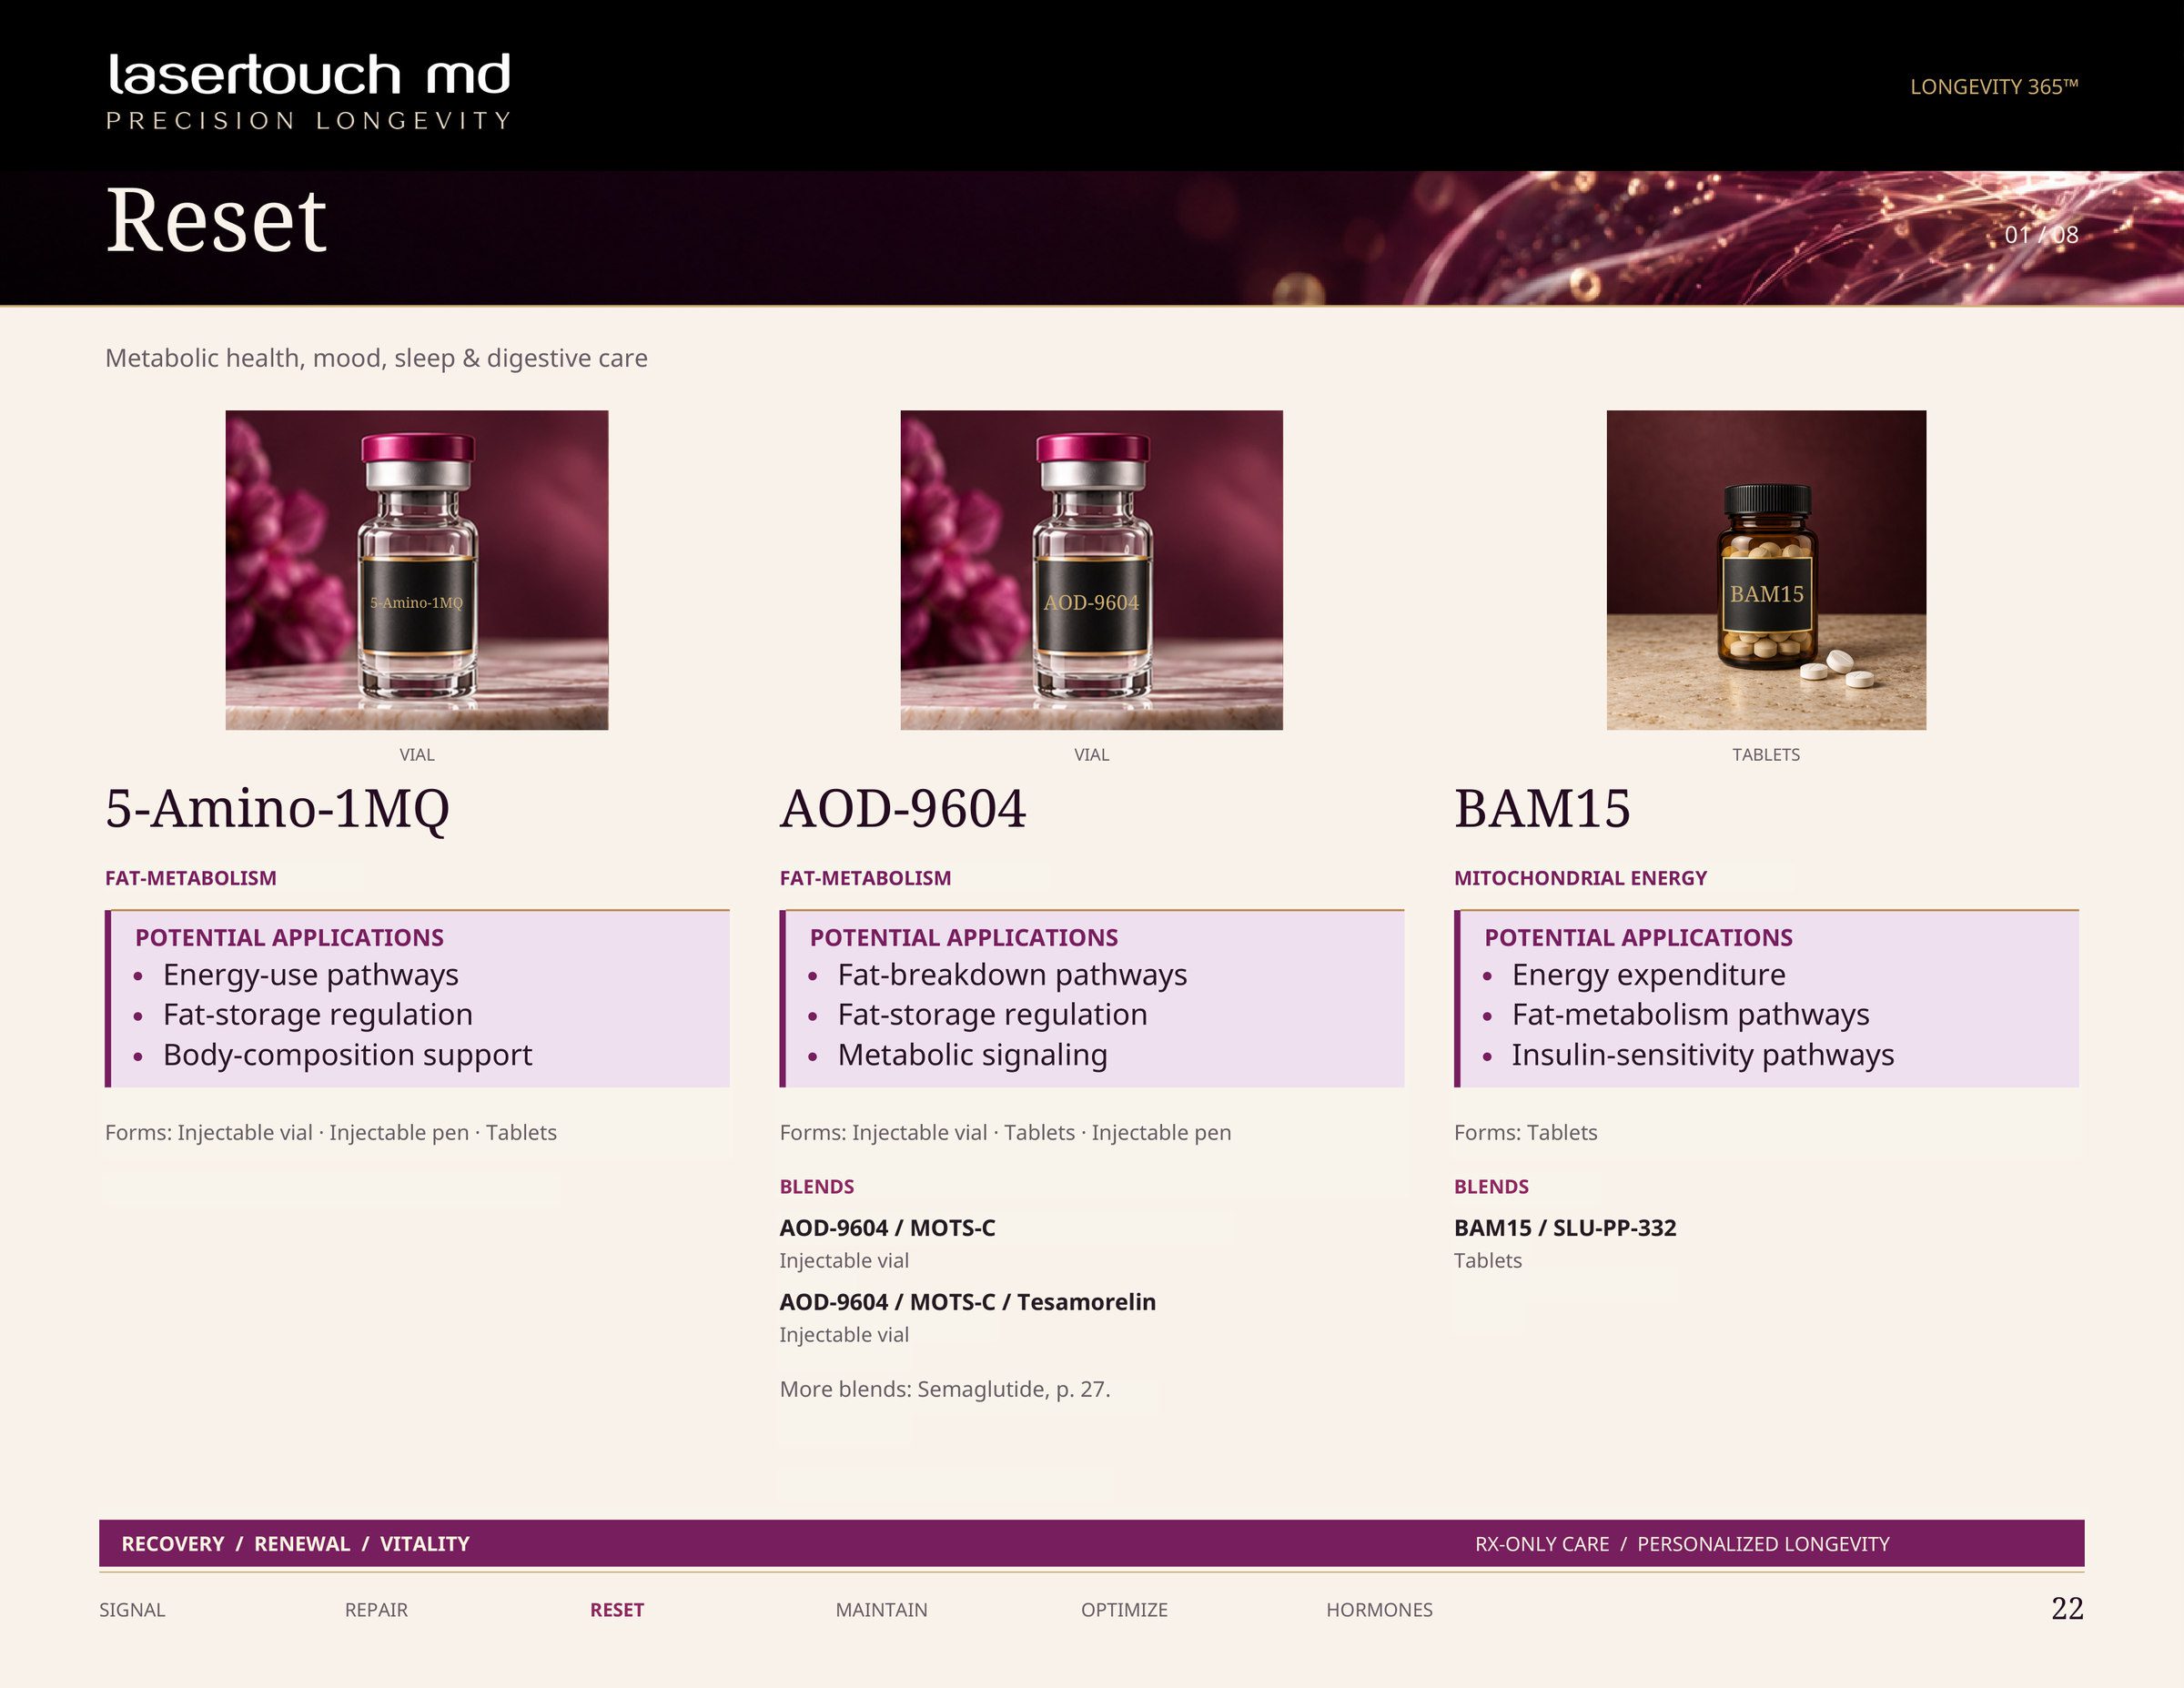Click the 5-Amino-1MQ vial image
The width and height of the screenshot is (2184, 1688).
(417, 570)
